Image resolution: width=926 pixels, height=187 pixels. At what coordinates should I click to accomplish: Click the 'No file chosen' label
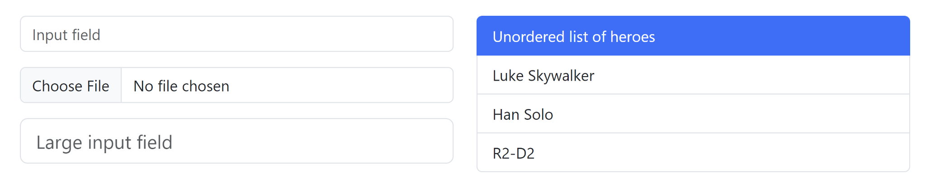[x=181, y=86]
